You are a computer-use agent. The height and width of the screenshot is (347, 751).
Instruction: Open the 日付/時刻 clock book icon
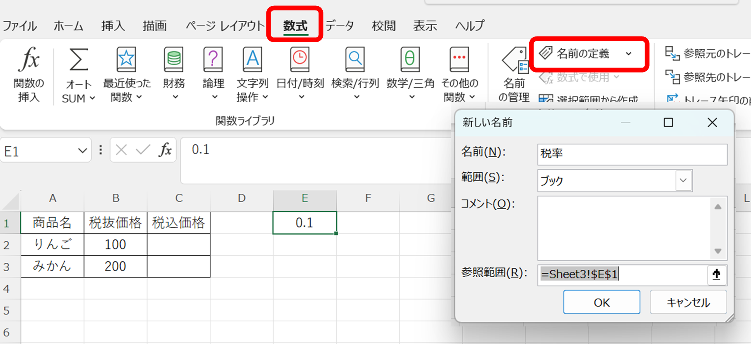pyautogui.click(x=300, y=60)
